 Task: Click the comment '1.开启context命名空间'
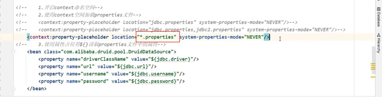[x=68, y=8]
